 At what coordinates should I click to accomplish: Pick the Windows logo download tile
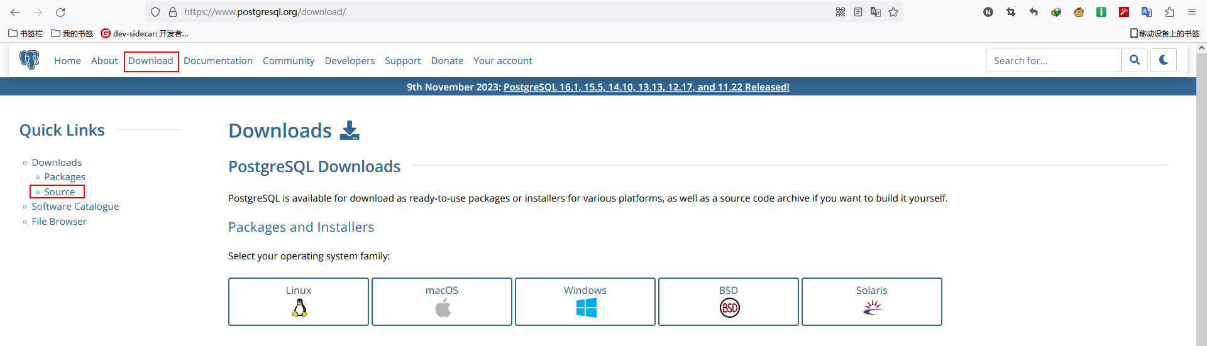pyautogui.click(x=585, y=301)
